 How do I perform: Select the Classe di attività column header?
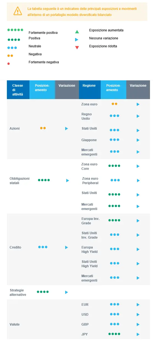(18, 90)
